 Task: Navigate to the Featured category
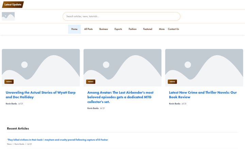148,29
